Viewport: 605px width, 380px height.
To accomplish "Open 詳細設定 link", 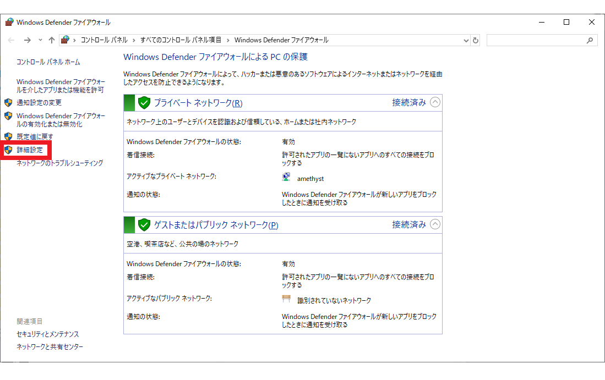I will [x=30, y=150].
